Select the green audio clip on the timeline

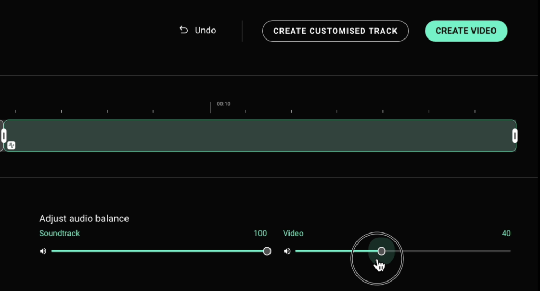[259, 135]
